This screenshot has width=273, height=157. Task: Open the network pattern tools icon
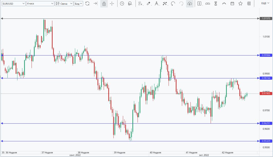(x=165, y=4)
